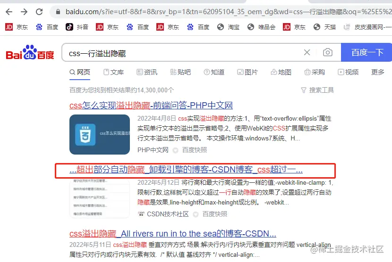Switch to the 地图 tab

click(x=281, y=72)
